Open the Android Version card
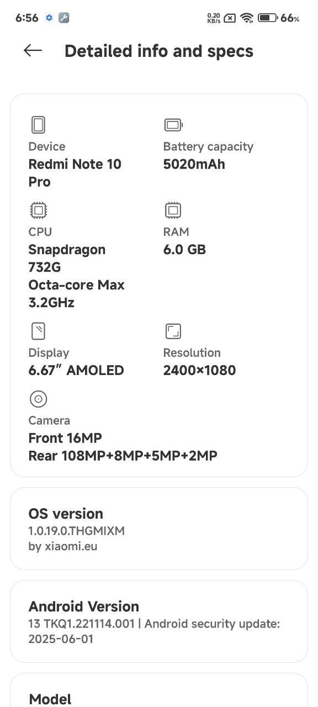 click(x=159, y=621)
